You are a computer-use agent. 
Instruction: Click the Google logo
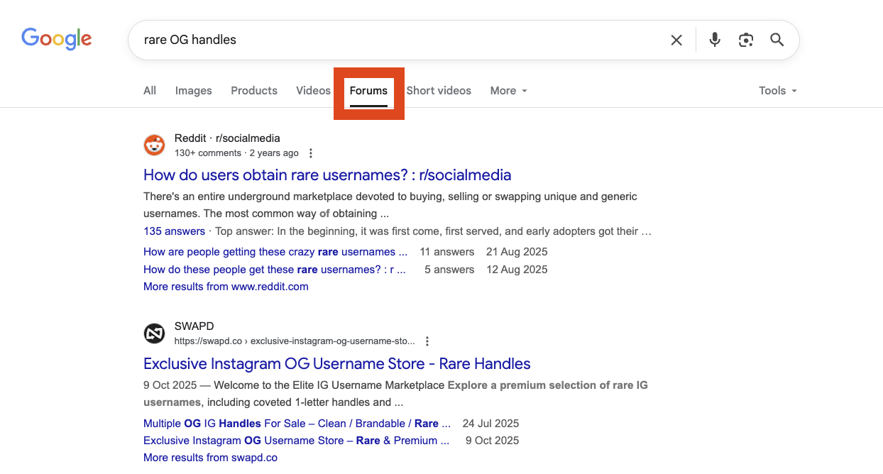(x=56, y=39)
